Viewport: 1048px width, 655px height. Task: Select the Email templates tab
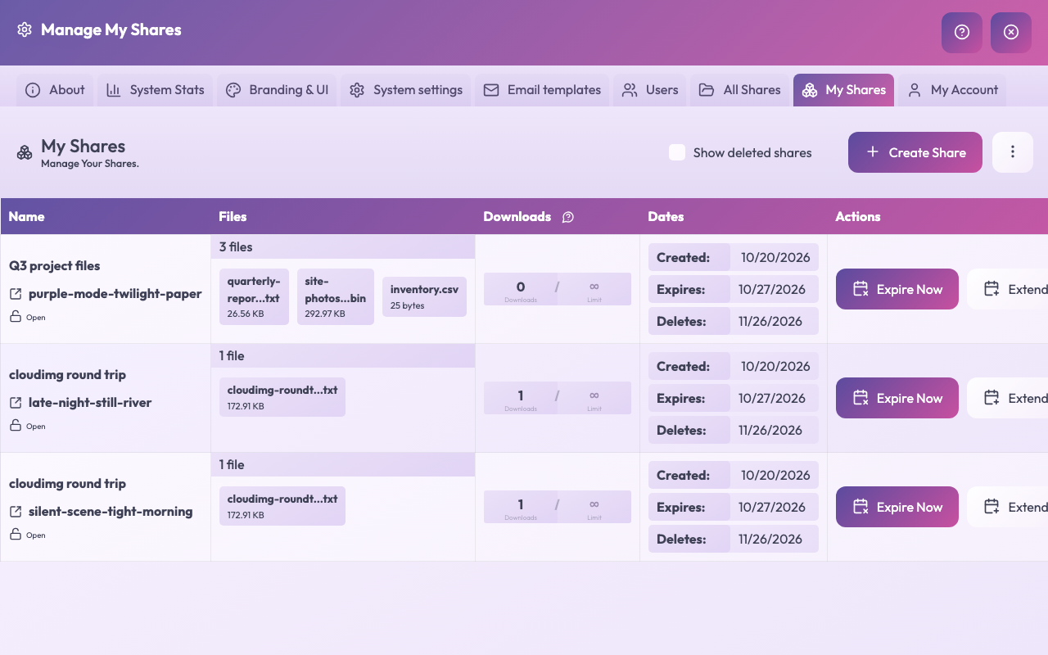coord(542,90)
